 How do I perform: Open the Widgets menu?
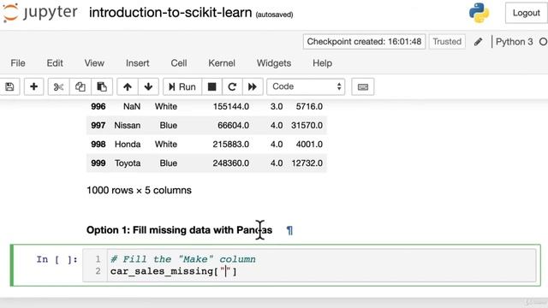(x=274, y=63)
